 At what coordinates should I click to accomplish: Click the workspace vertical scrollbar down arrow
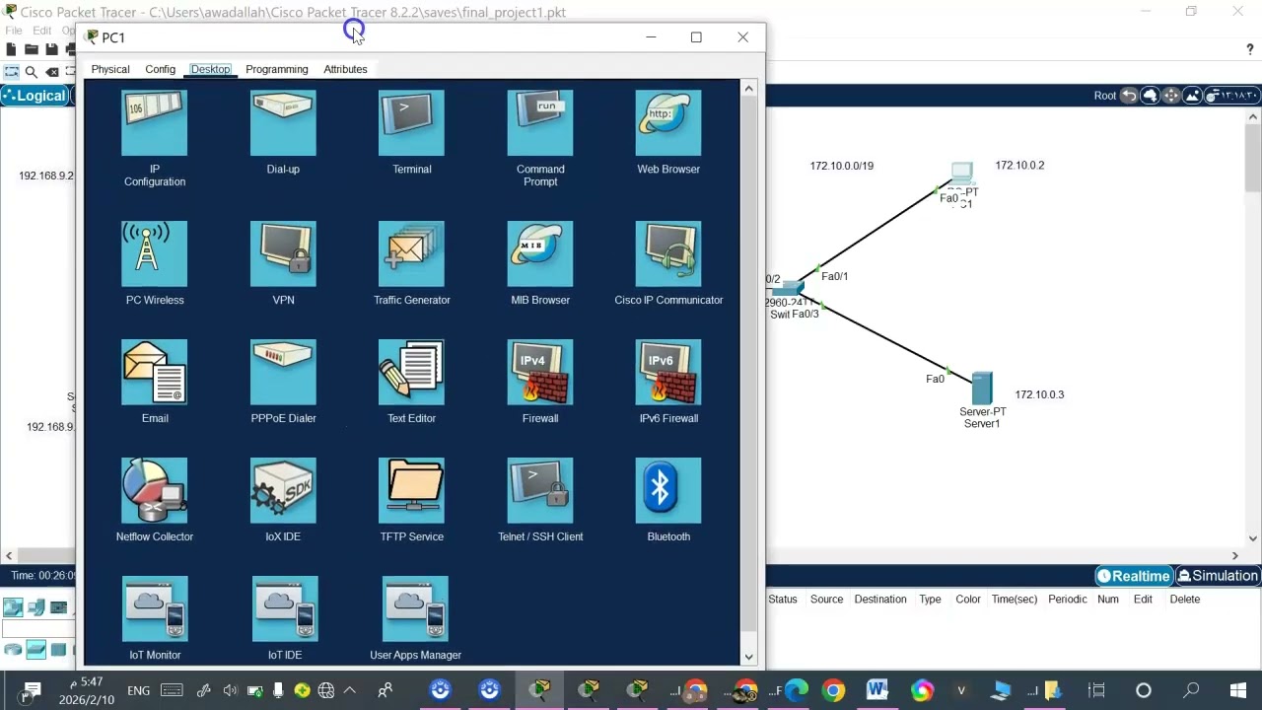pyautogui.click(x=1253, y=538)
